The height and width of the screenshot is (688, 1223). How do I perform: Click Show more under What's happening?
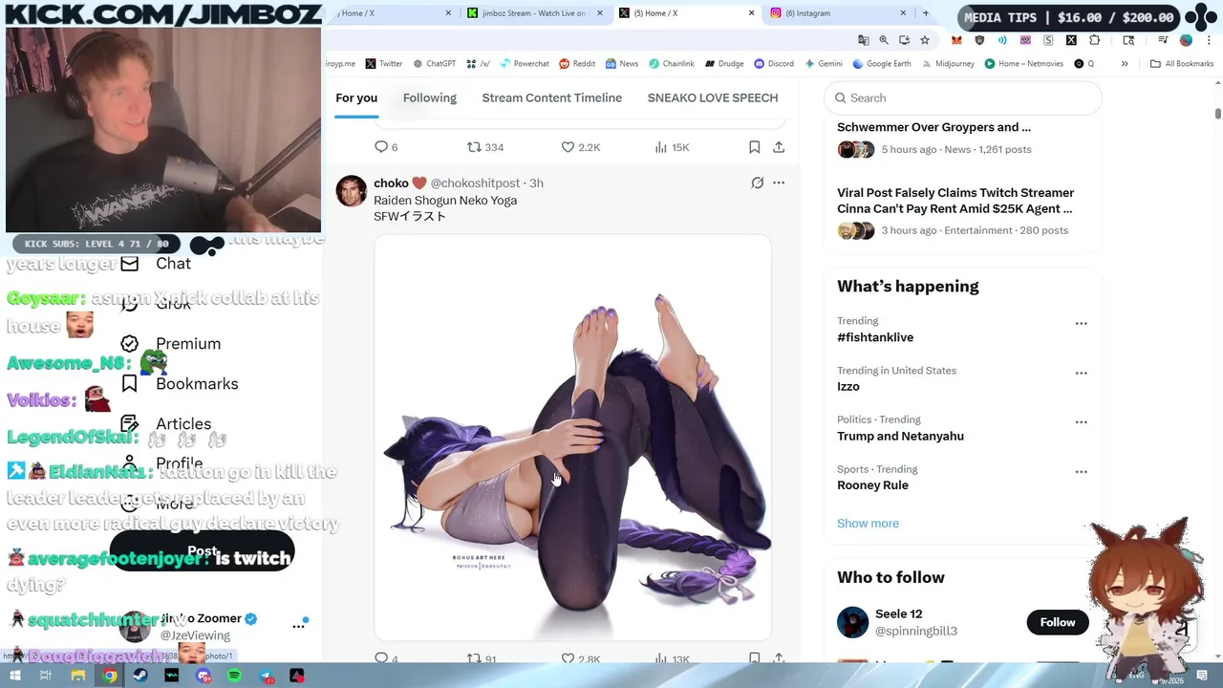tap(868, 523)
